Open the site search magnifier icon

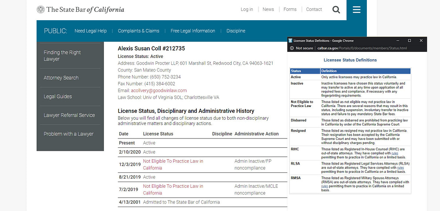point(336,10)
